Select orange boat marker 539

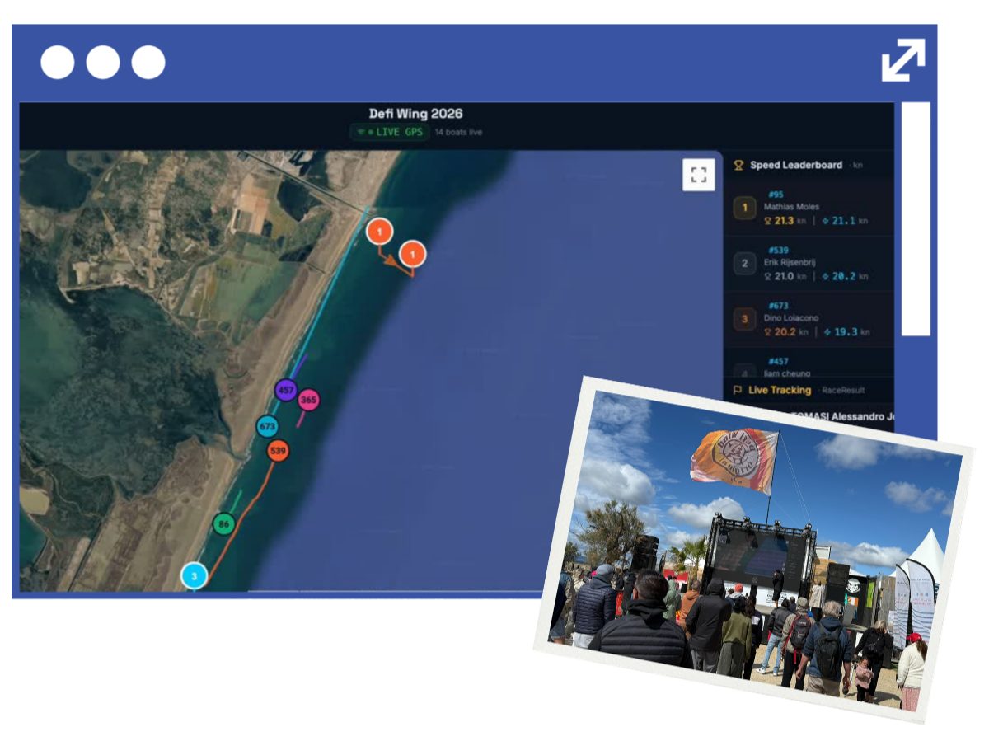278,451
